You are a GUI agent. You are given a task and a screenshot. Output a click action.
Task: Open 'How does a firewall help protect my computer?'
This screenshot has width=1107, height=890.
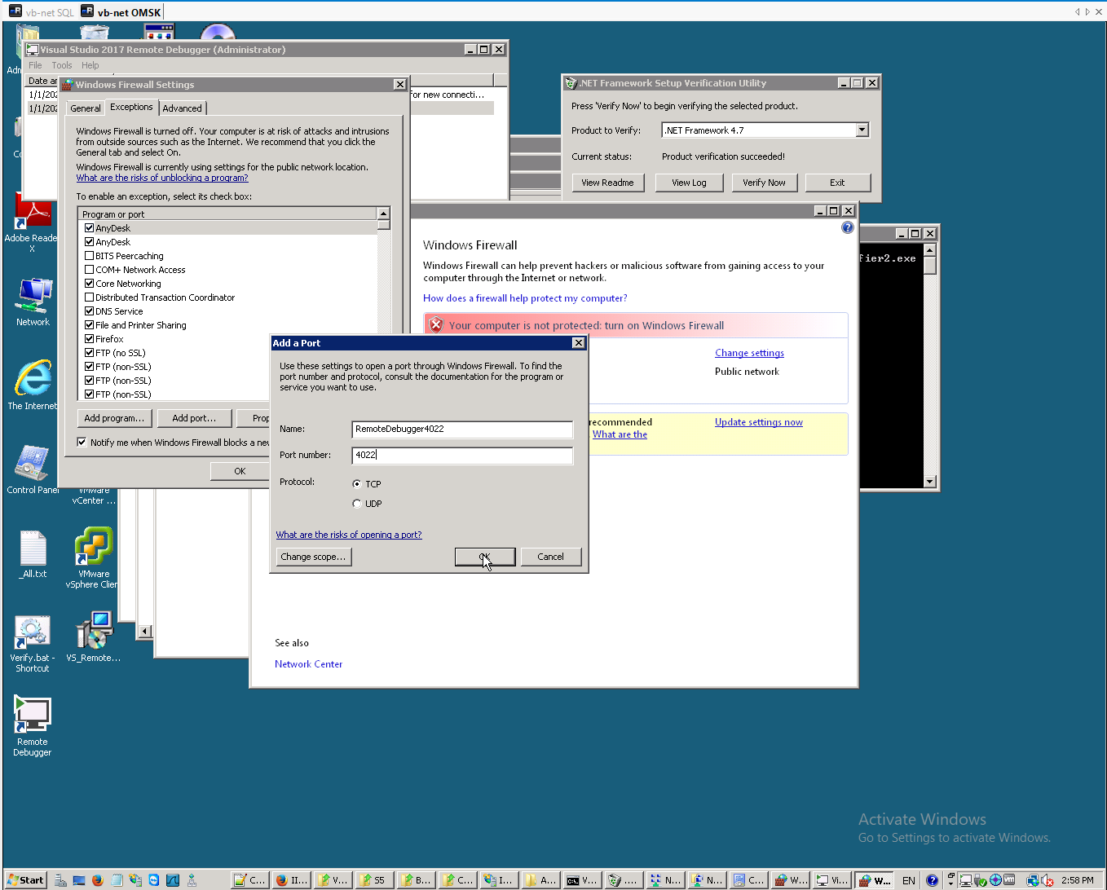tap(525, 298)
